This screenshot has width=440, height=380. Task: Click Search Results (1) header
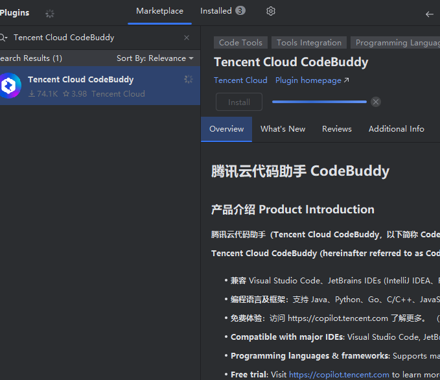coord(31,58)
